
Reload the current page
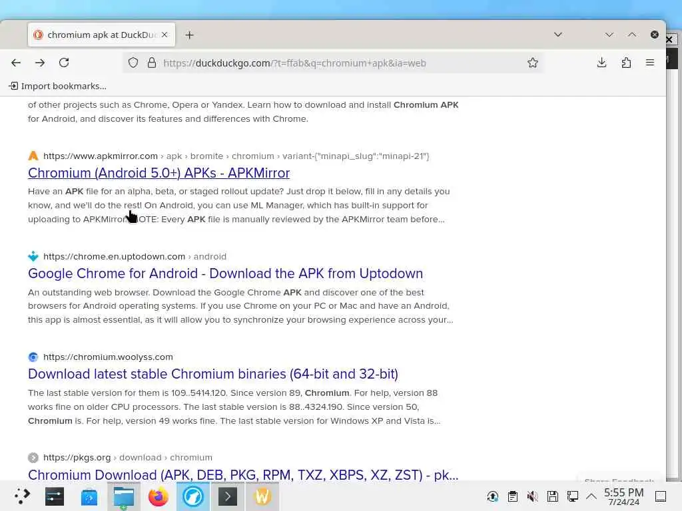[64, 63]
